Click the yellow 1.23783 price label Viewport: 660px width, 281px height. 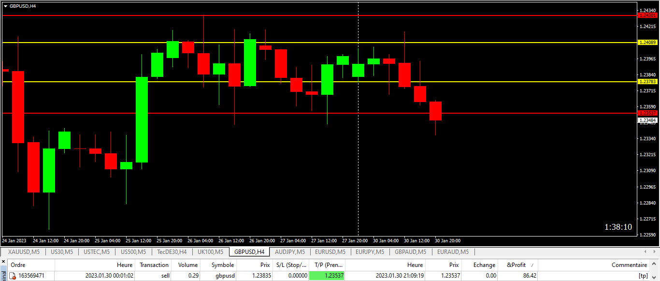coord(648,82)
